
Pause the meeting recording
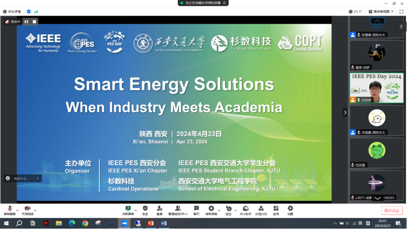pyautogui.click(x=26, y=21)
